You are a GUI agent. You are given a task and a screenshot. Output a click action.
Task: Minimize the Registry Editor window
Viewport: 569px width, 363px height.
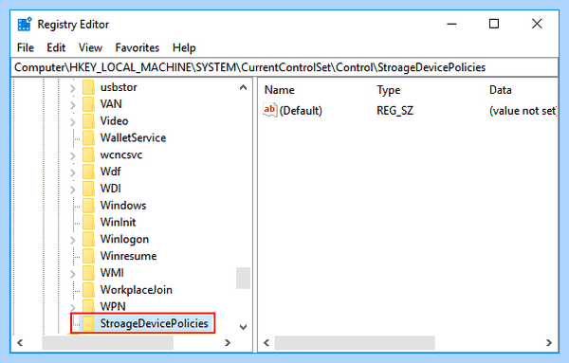[x=451, y=25]
